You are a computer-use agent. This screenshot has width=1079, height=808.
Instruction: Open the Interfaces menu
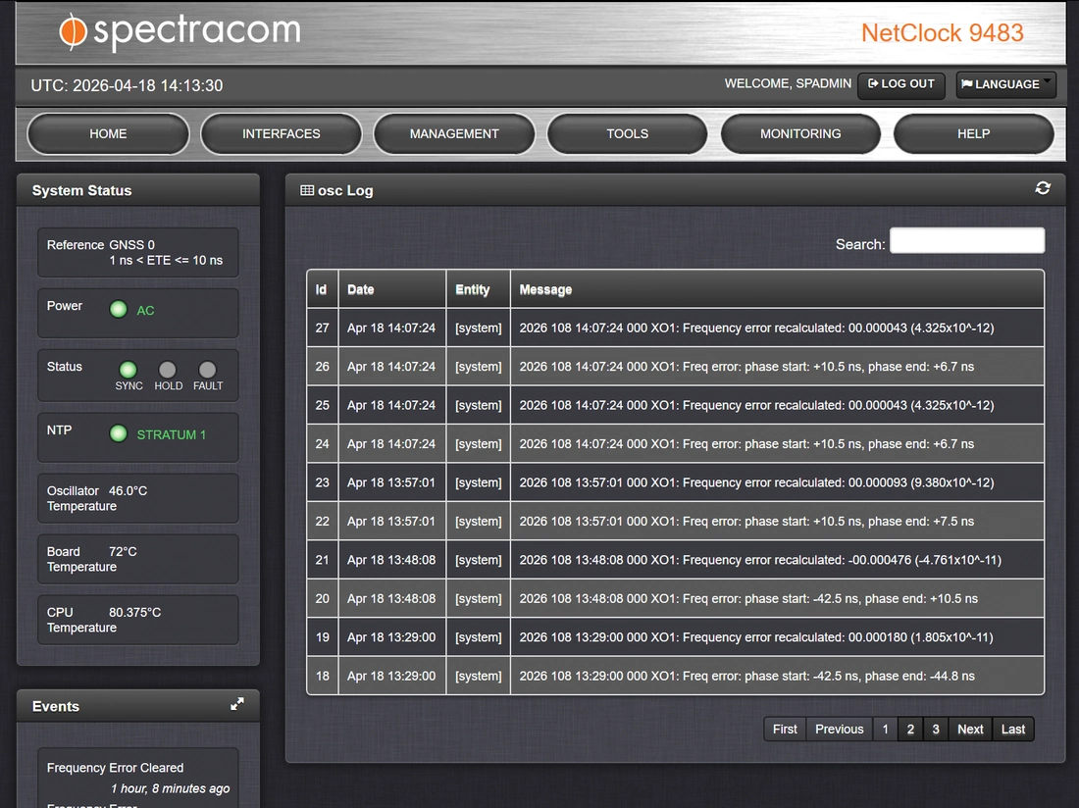282,133
